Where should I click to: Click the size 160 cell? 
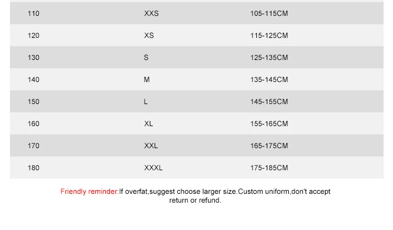pos(34,124)
